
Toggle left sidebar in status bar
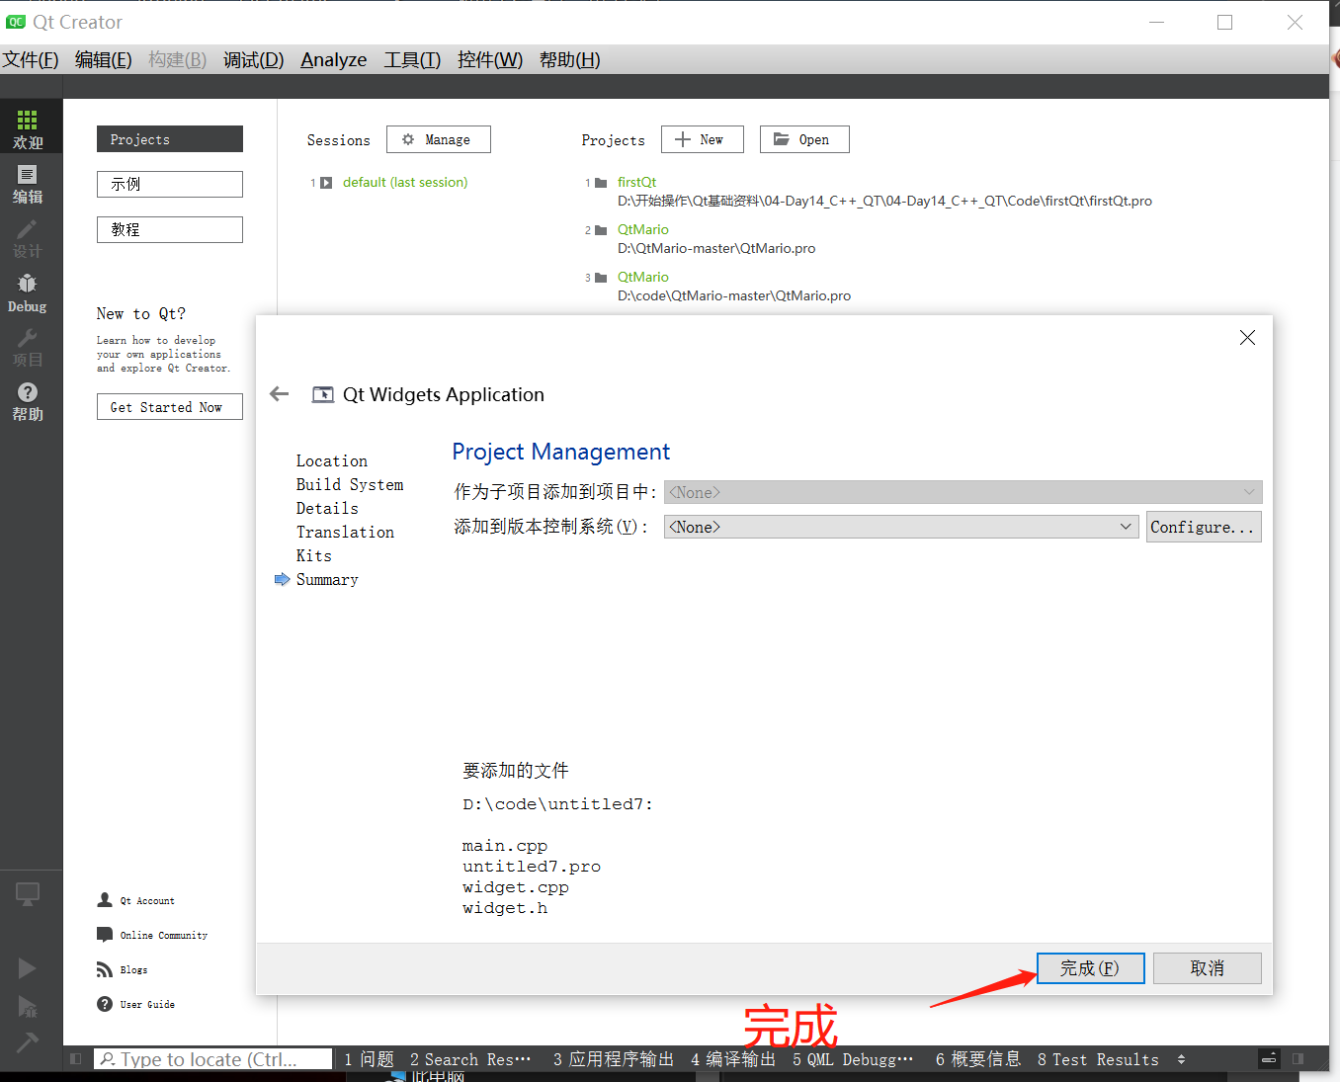click(x=76, y=1059)
